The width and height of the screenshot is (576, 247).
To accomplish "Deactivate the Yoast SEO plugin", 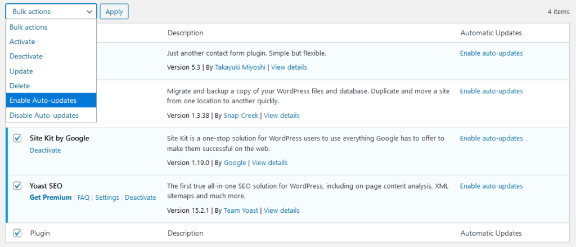I will 140,198.
